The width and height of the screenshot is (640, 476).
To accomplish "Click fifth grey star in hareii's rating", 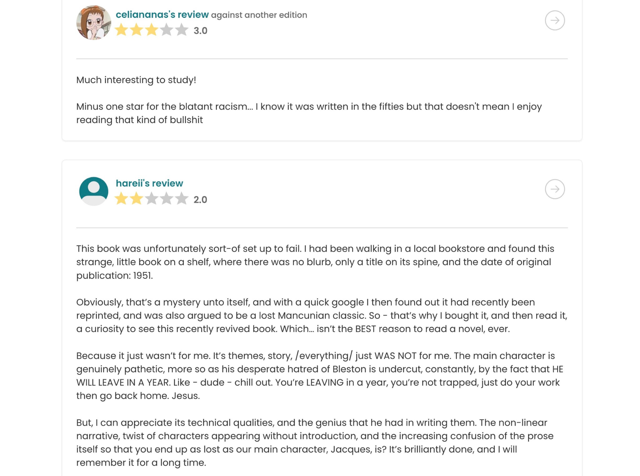I will coord(181,199).
